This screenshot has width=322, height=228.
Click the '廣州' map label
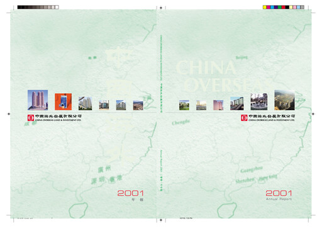(x=104, y=169)
